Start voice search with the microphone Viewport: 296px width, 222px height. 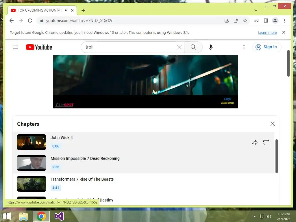tap(211, 47)
